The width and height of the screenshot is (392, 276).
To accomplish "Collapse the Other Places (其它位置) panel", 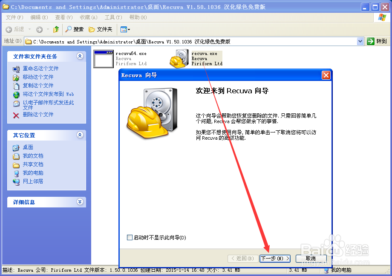I will tap(80, 135).
